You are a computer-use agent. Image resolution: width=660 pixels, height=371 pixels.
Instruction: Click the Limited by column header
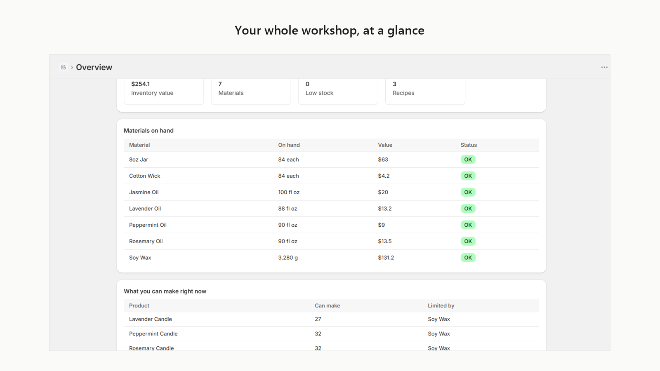click(441, 306)
